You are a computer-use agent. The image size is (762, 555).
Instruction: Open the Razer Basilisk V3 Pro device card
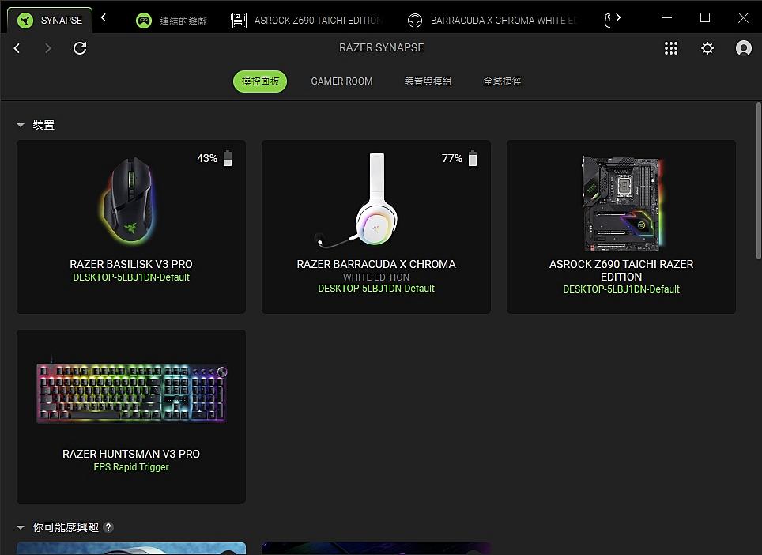[x=131, y=226]
